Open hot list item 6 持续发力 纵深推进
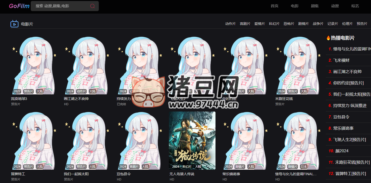Viewport: 371px width, 183px height. [x=348, y=106]
